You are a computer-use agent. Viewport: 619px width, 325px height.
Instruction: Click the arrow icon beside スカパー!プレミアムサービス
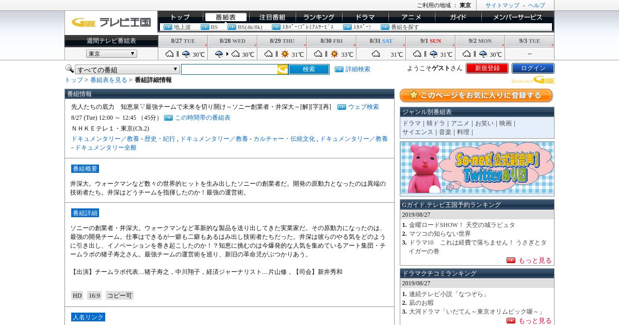pyautogui.click(x=276, y=27)
